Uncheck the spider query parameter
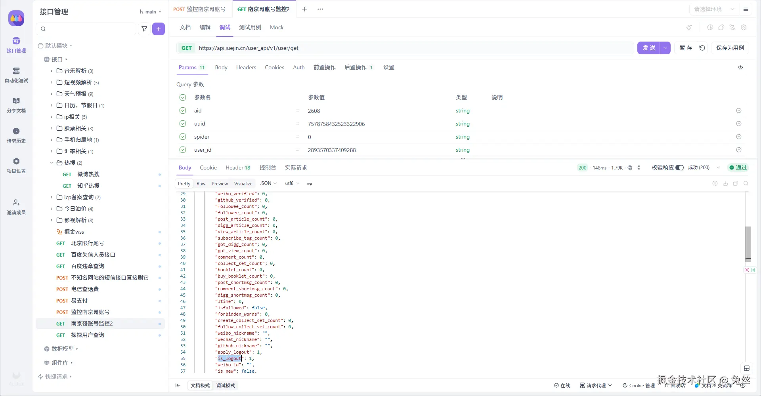 pos(183,137)
